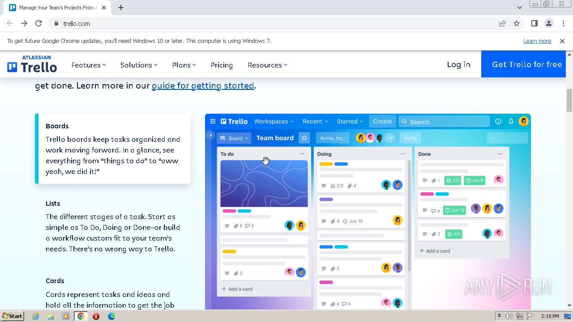573x322 pixels.
Task: Open the guide for getting started link
Action: coord(203,85)
